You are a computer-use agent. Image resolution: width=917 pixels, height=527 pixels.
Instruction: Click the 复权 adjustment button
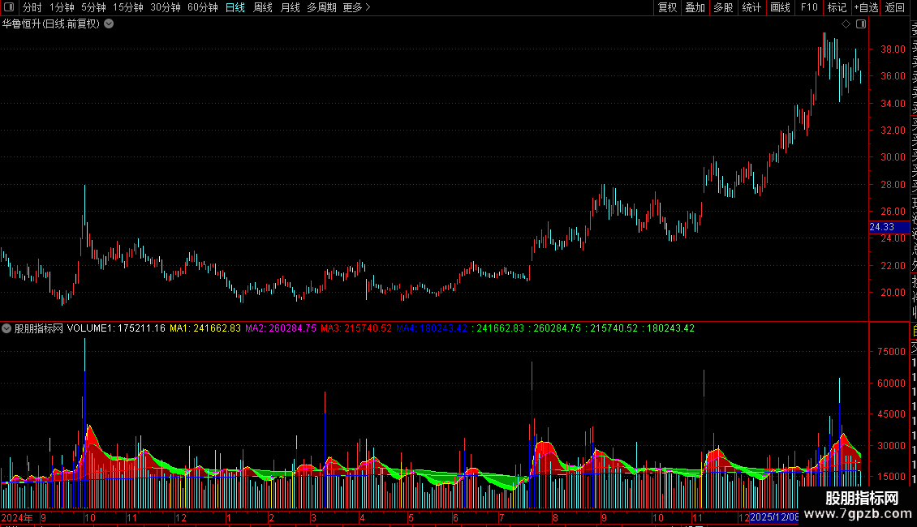(x=667, y=7)
